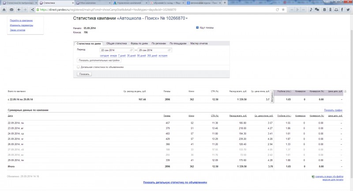The width and height of the screenshot is (353, 191).
Task: Open the 'По площадкам' tab
Action: pyautogui.click(x=178, y=43)
